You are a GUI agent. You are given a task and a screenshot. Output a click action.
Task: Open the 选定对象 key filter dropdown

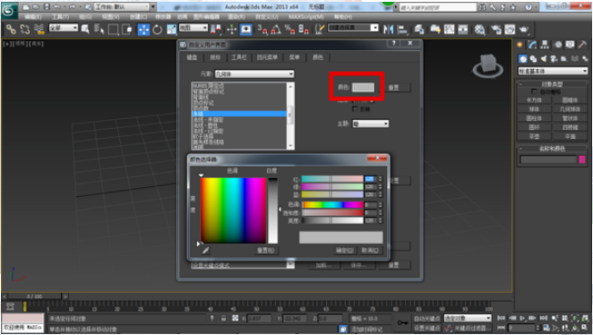467,318
